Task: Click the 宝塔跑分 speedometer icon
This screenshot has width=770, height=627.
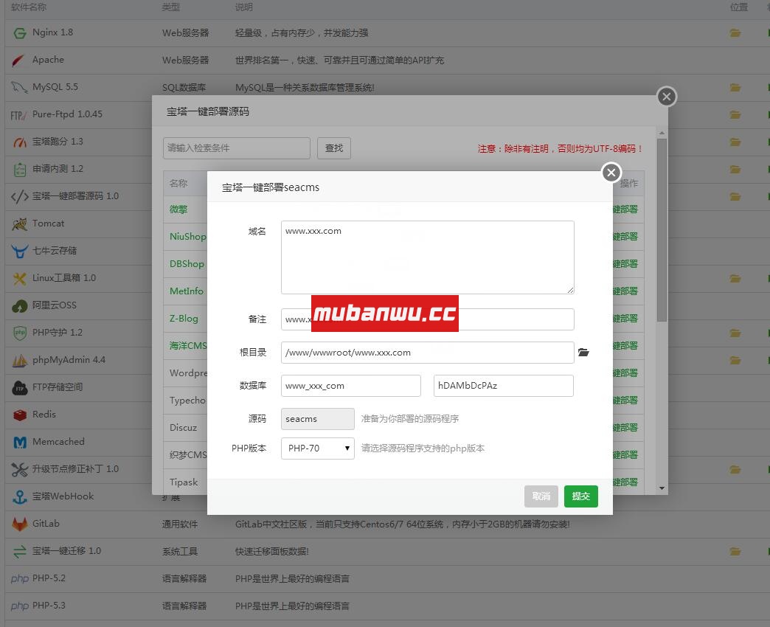Action: point(20,142)
